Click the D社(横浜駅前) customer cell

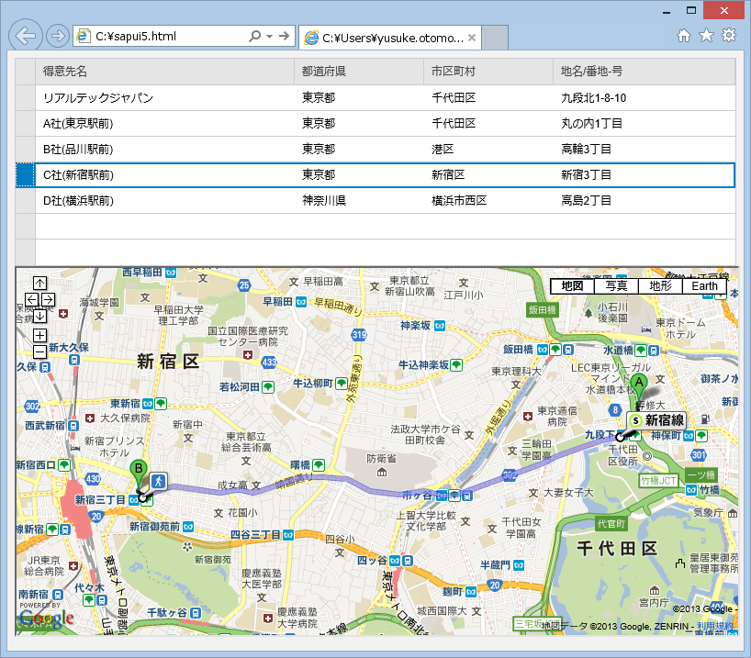coord(164,201)
